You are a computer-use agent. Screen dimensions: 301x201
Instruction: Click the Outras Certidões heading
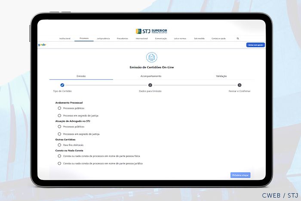tap(65, 139)
